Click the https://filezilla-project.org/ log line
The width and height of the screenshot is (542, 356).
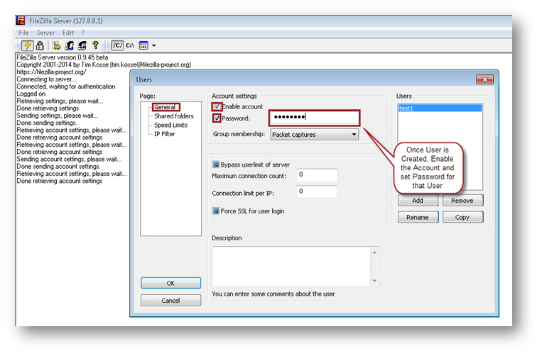point(52,72)
